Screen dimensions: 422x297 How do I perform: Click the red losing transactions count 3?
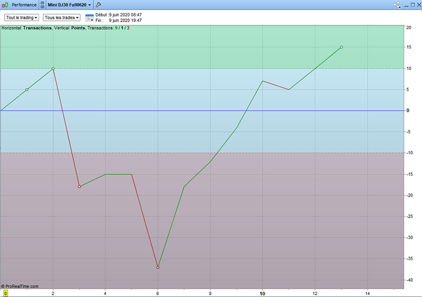click(128, 28)
